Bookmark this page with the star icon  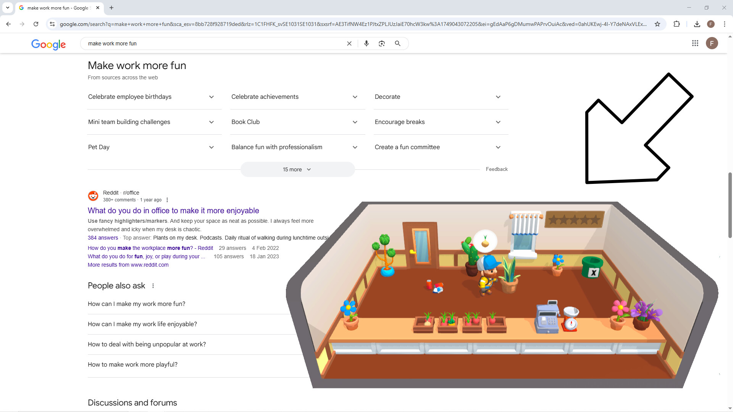(657, 24)
